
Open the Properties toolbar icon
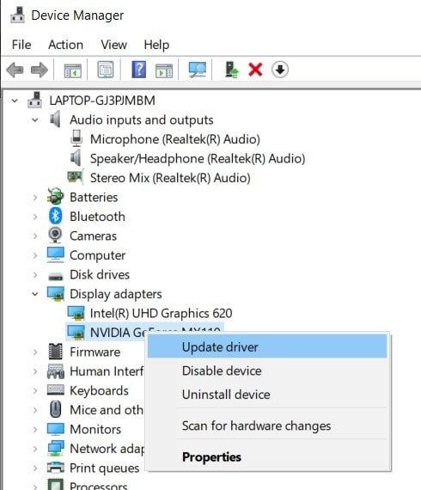click(106, 70)
